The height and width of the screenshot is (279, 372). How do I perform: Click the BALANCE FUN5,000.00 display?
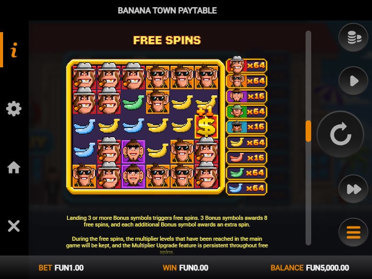310,268
